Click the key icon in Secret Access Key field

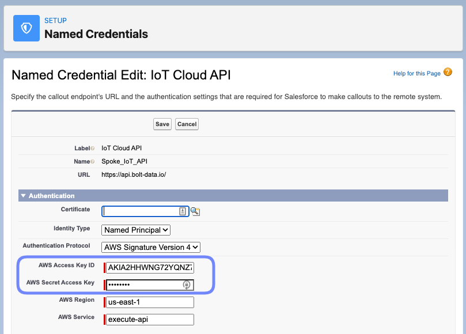(x=186, y=284)
